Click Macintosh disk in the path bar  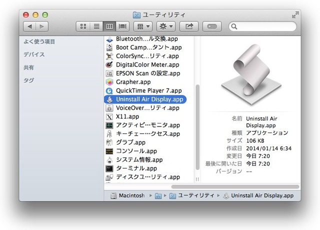click(x=127, y=195)
